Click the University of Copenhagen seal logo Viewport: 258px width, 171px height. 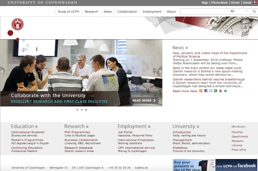(x=17, y=24)
